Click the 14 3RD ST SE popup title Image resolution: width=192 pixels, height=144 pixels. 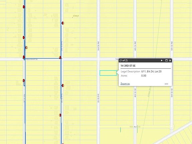pos(128,66)
